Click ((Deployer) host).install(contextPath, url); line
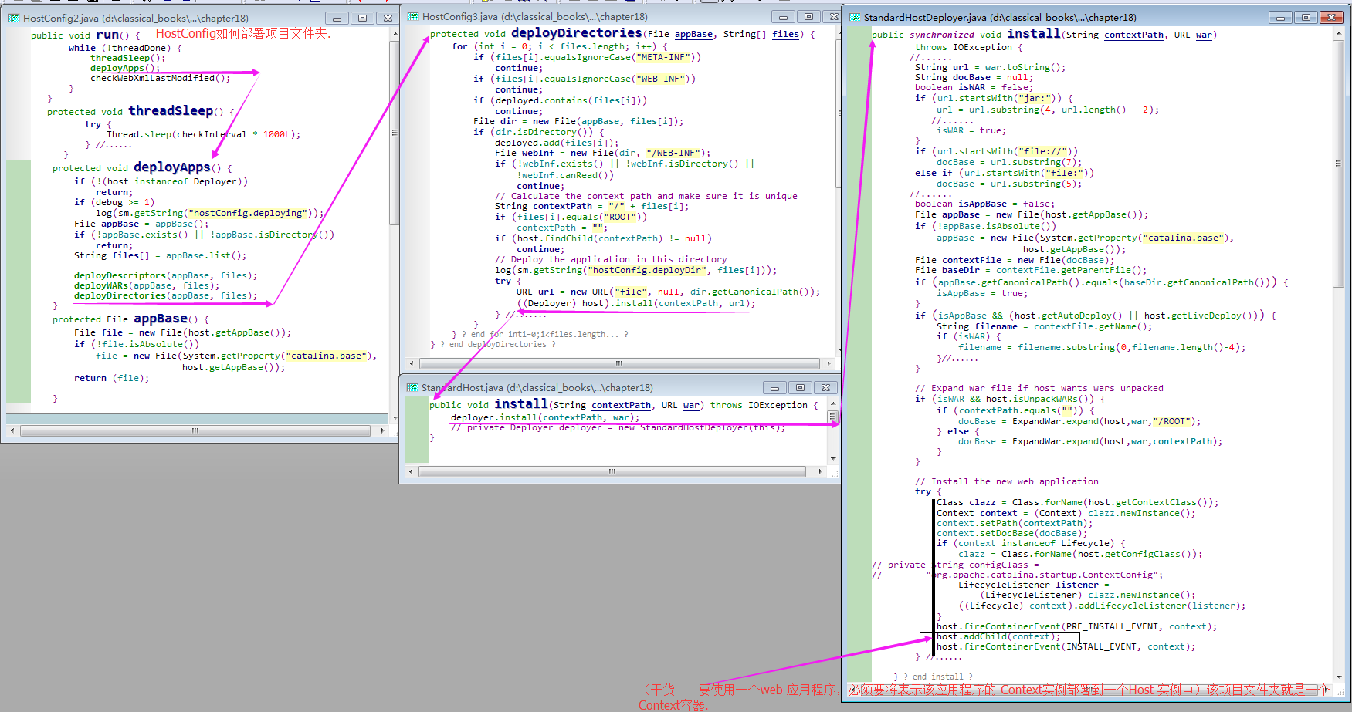 click(x=636, y=303)
